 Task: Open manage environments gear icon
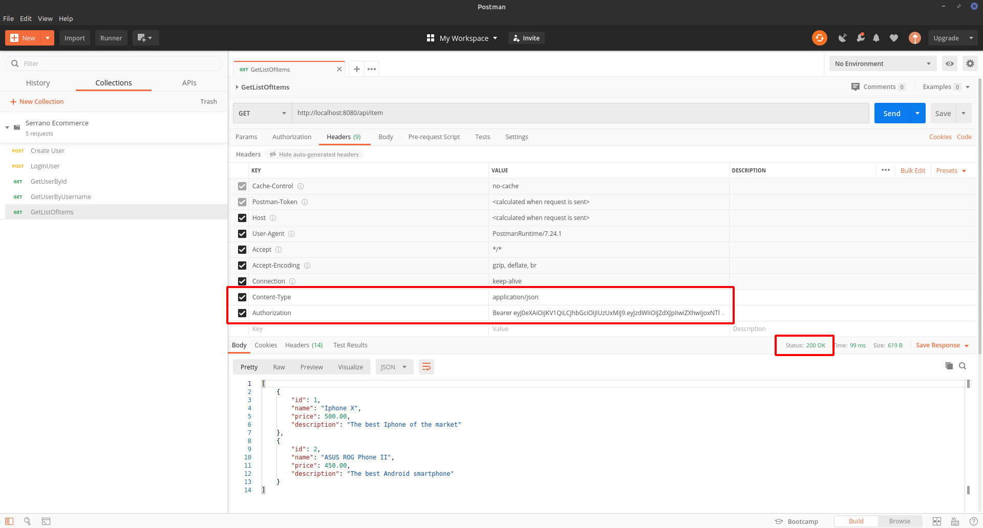point(970,63)
